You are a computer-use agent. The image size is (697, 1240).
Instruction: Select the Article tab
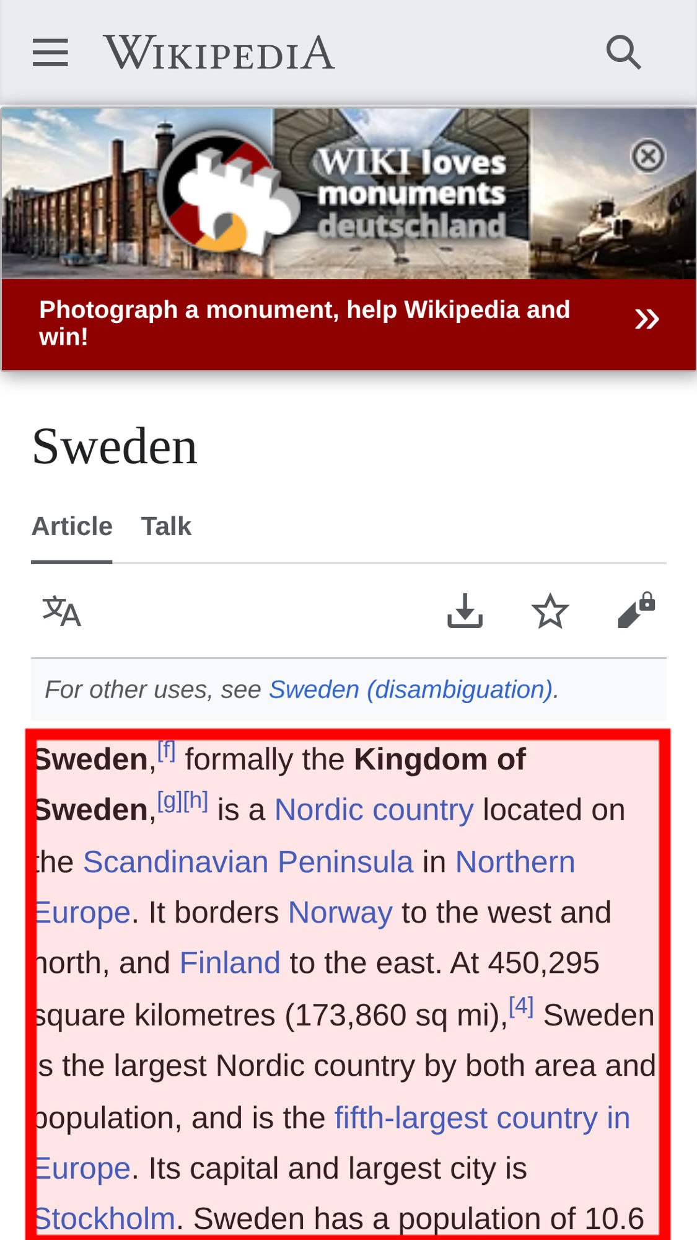72,526
